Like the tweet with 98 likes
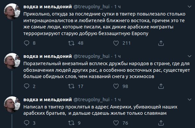 (x=116, y=86)
